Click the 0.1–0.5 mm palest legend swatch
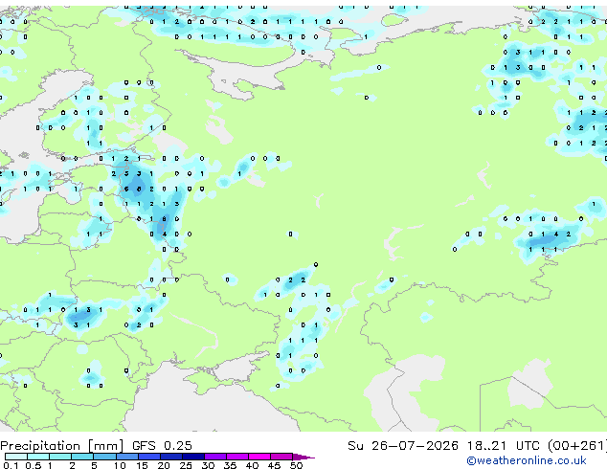This screenshot has height=469, width=607. click(x=16, y=457)
